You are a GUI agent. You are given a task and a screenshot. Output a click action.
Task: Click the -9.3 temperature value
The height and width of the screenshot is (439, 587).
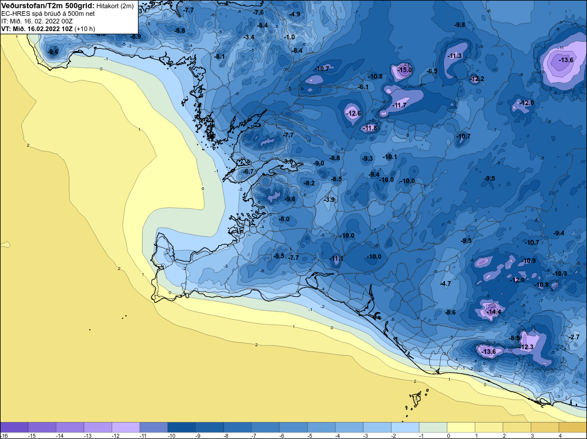(x=367, y=158)
